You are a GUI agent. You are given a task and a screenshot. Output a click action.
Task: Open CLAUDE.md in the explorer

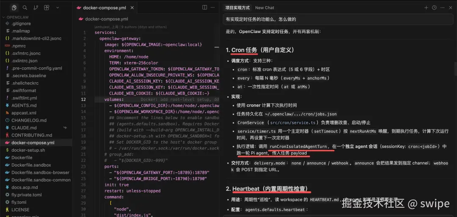coord(24,128)
